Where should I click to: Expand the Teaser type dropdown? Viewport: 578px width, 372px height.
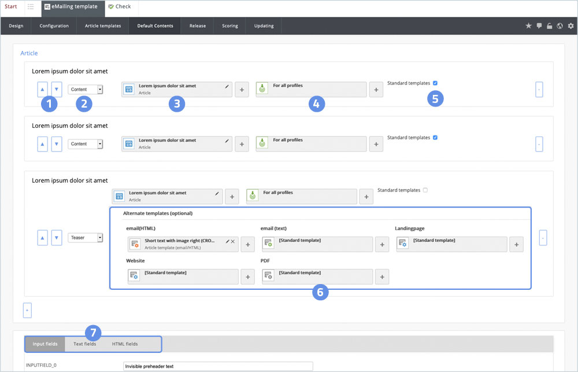pyautogui.click(x=86, y=237)
